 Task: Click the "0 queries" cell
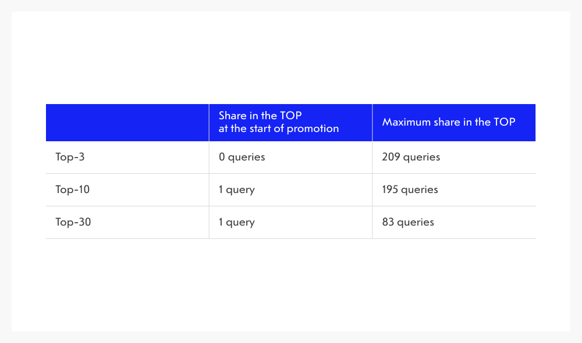[x=242, y=157]
